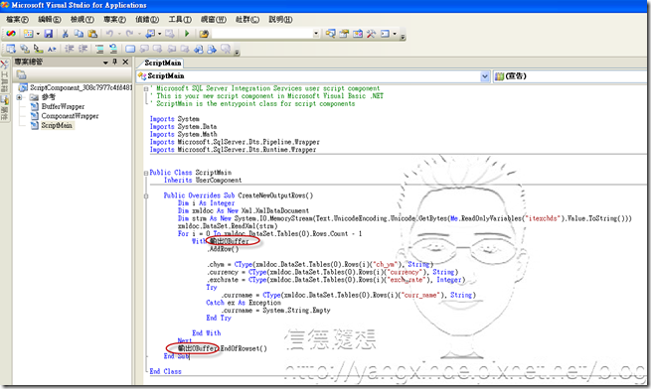Cut selection using the scissors icon

(66, 34)
